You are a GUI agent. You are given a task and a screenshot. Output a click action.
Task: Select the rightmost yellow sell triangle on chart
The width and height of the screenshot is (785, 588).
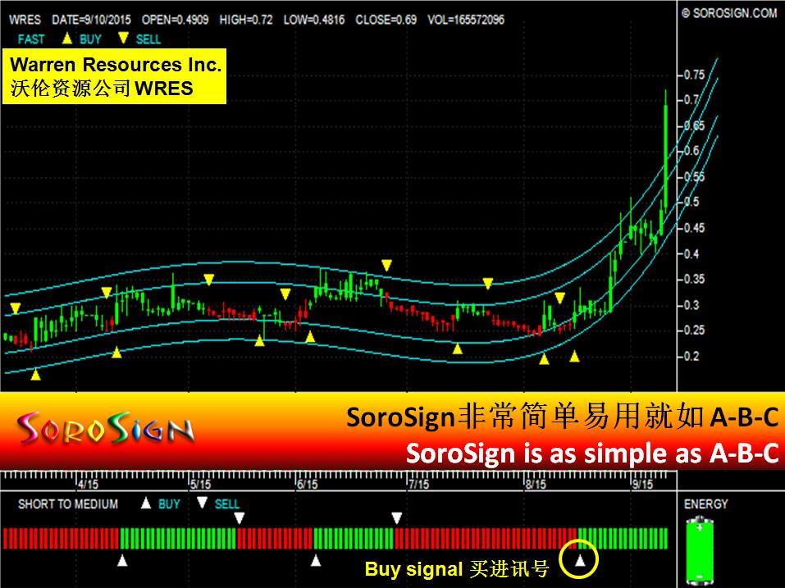click(559, 299)
